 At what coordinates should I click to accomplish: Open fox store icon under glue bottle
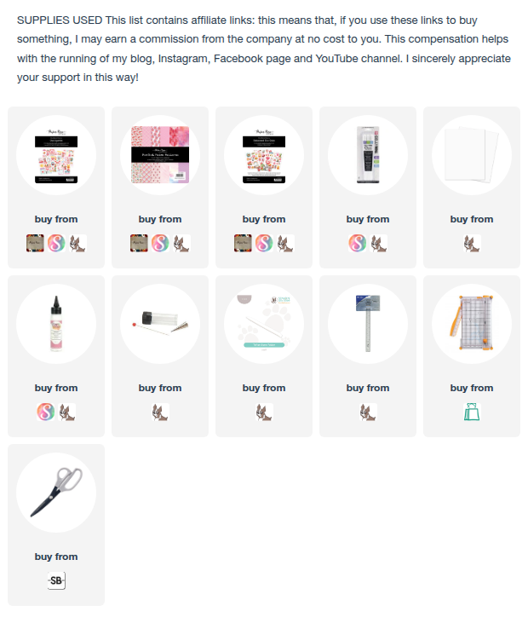click(x=67, y=412)
